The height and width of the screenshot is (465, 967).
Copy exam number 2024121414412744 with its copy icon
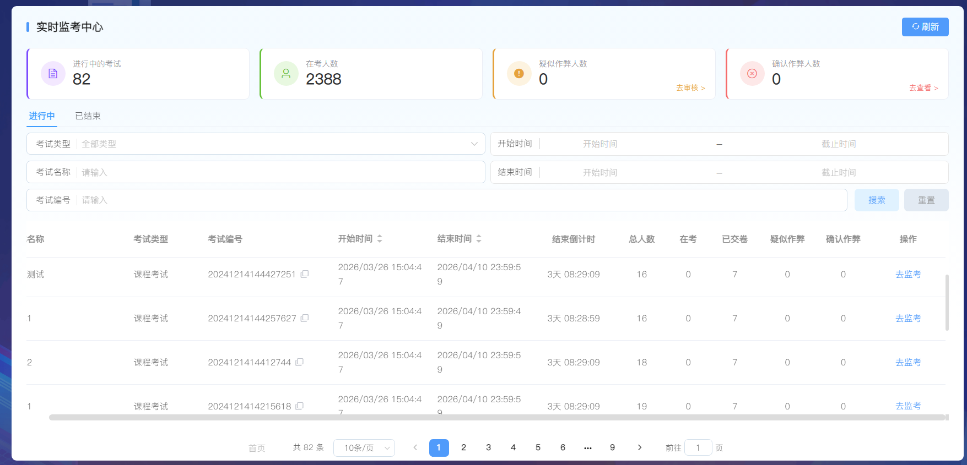(x=300, y=362)
